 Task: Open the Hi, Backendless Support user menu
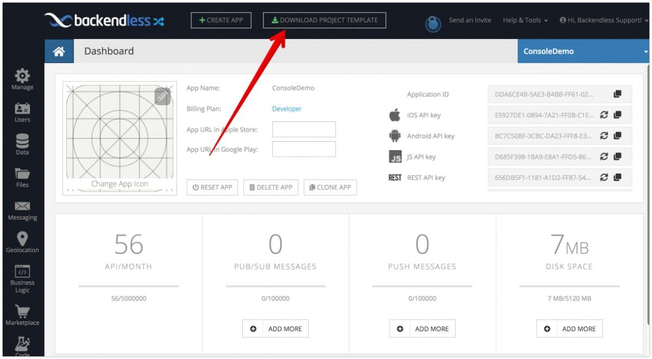point(604,20)
